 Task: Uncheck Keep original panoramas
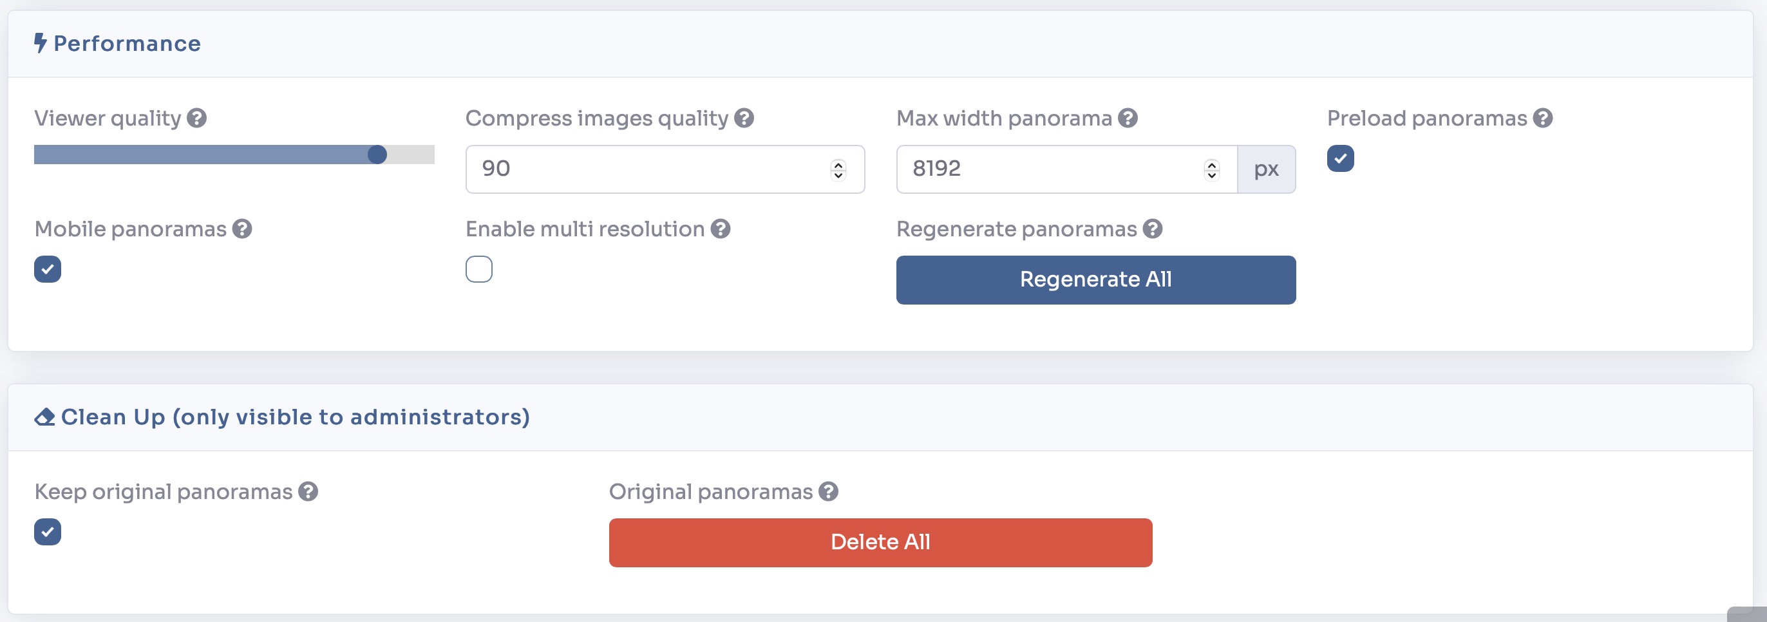[48, 531]
